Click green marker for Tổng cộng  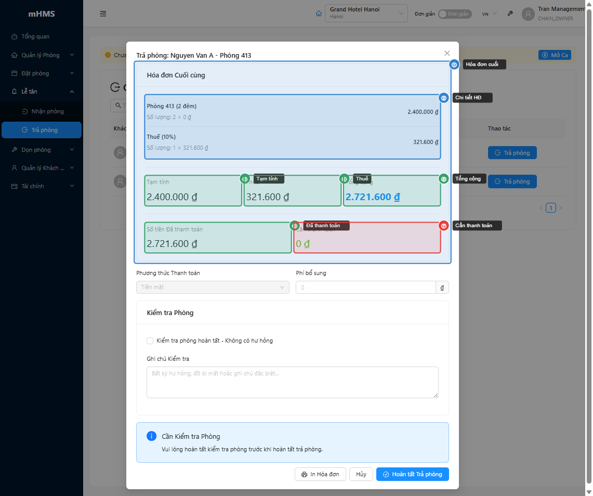(444, 179)
